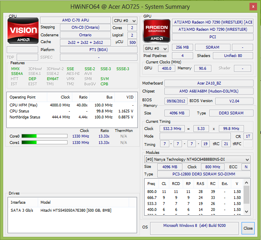261x240 pixels.
Task: Click the Radeon Graphics GPU logo
Action: [x=157, y=31]
